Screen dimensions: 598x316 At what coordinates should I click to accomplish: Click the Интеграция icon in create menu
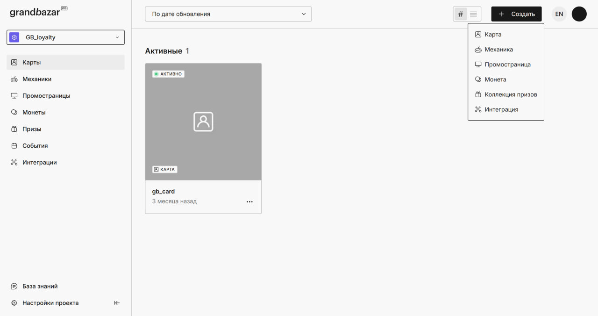478,109
